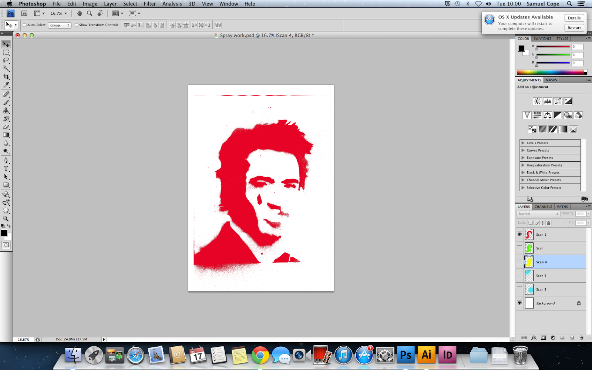Switch to the Channels tab
Image resolution: width=592 pixels, height=370 pixels.
click(x=542, y=206)
